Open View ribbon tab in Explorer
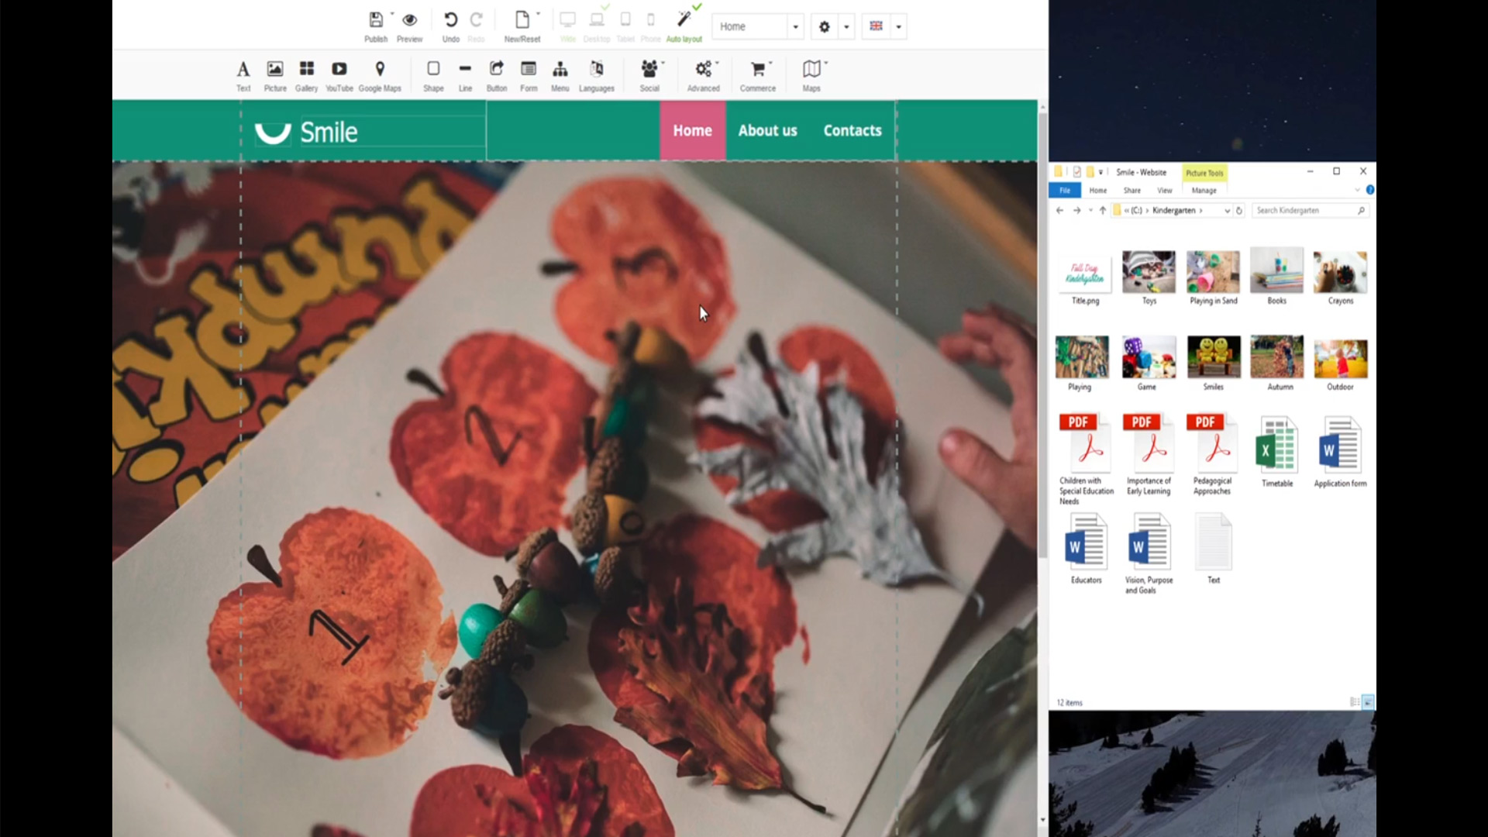The width and height of the screenshot is (1488, 837). point(1165,190)
